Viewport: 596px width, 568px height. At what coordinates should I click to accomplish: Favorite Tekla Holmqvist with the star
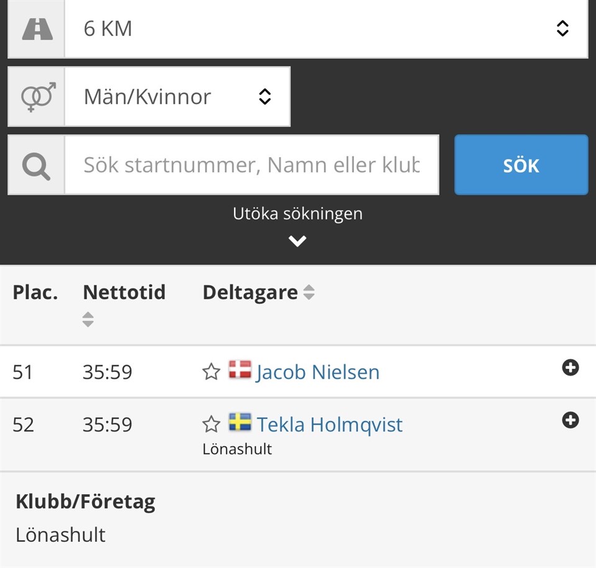pos(212,425)
